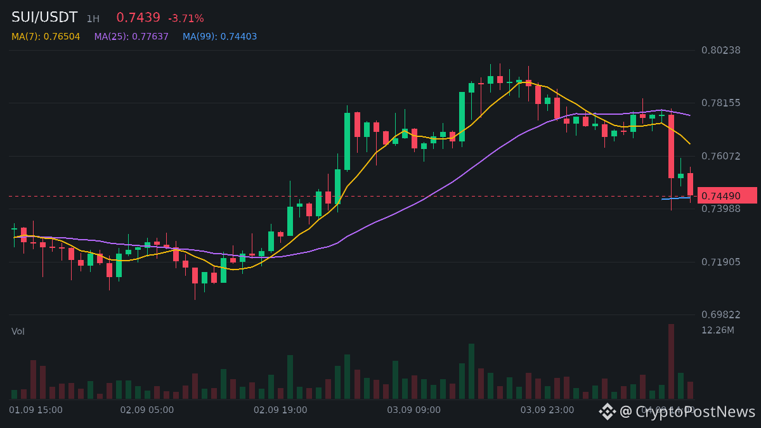Click the 01.09 15:00 time axis label
Viewport: 761px width, 428px height.
(x=36, y=410)
